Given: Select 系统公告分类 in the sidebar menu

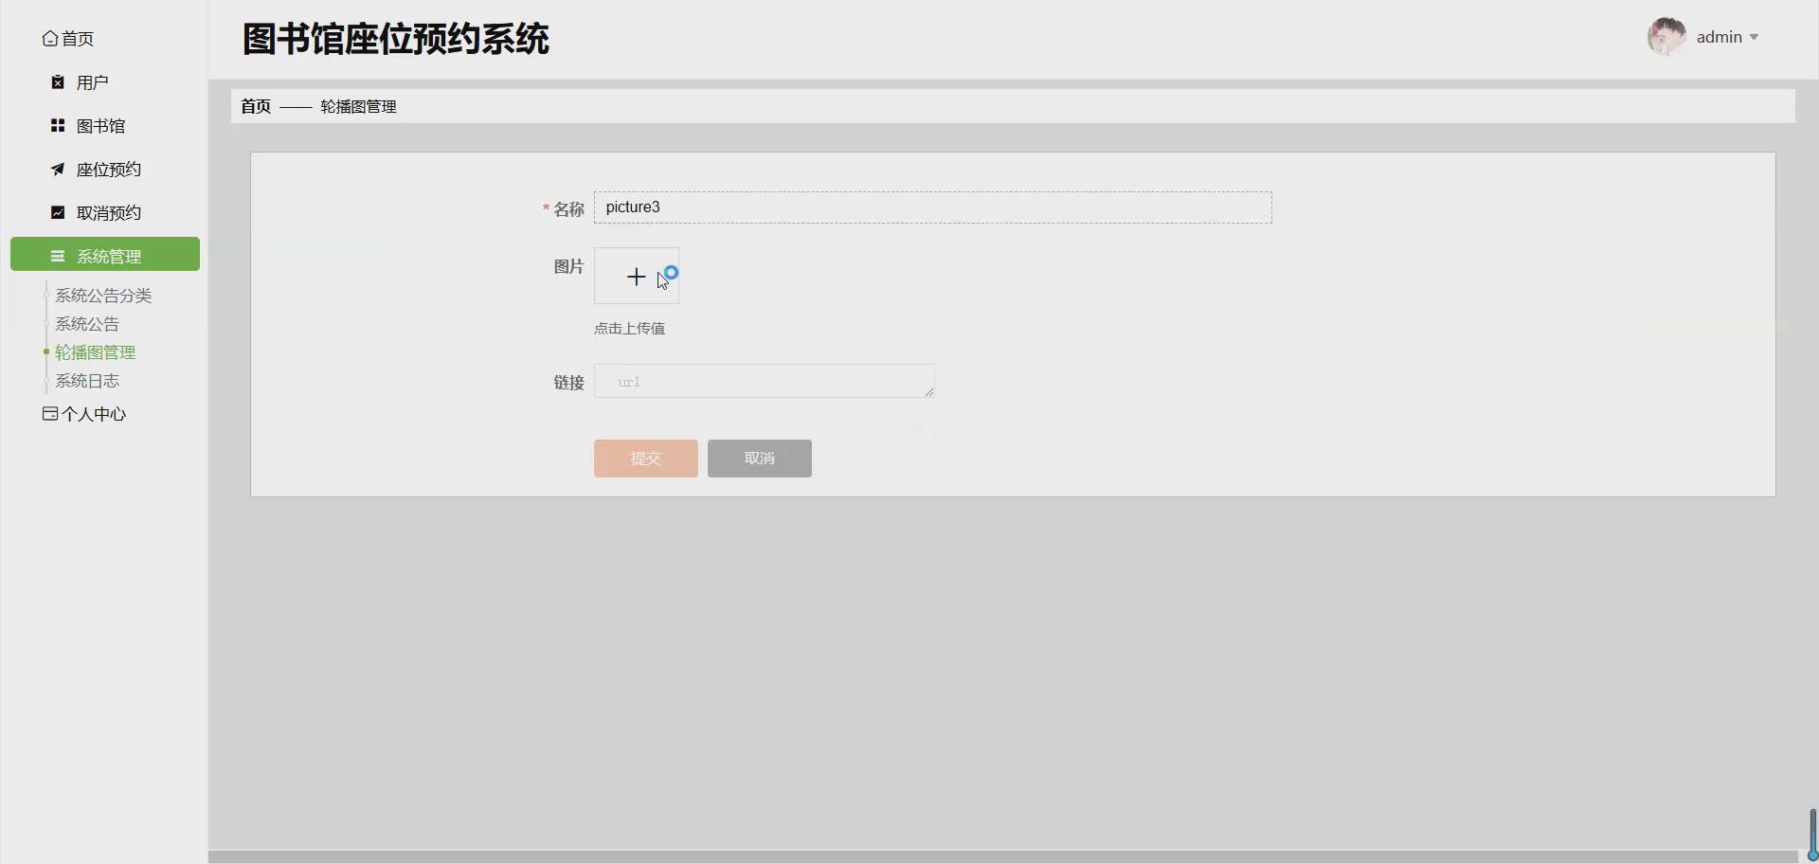Looking at the screenshot, I should tap(103, 295).
